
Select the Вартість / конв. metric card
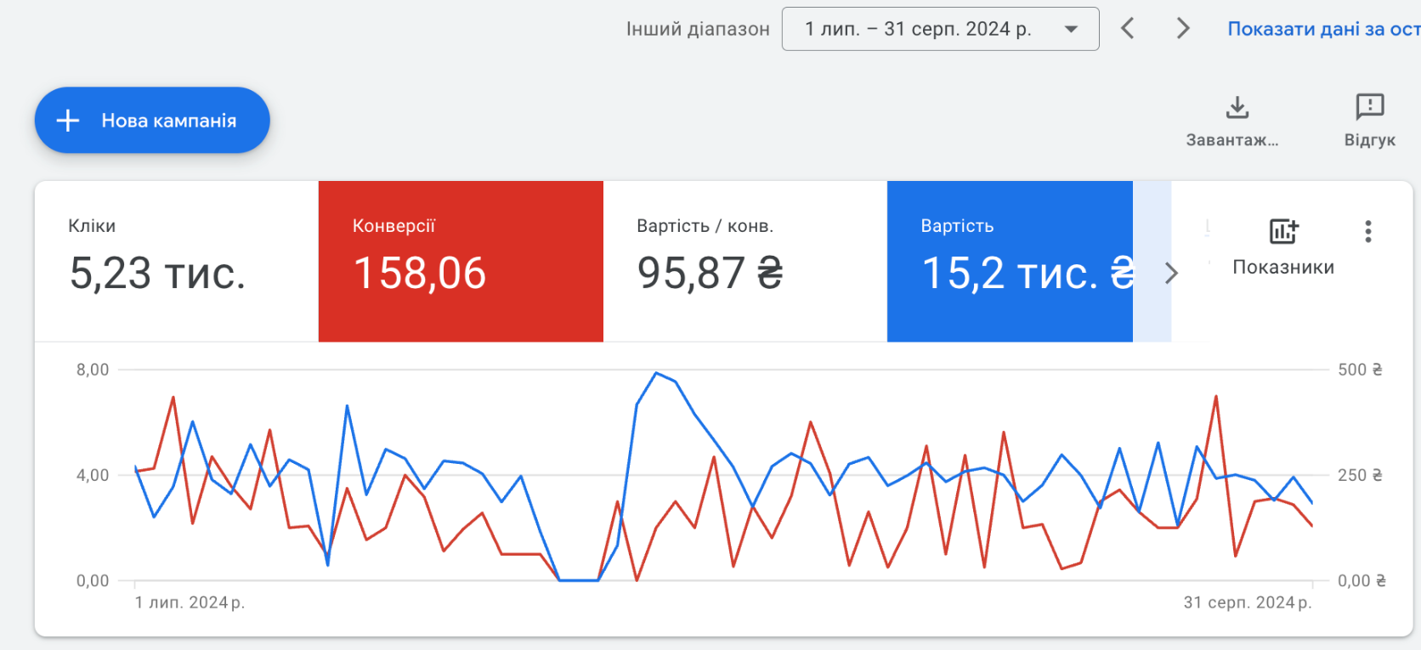[x=745, y=261]
